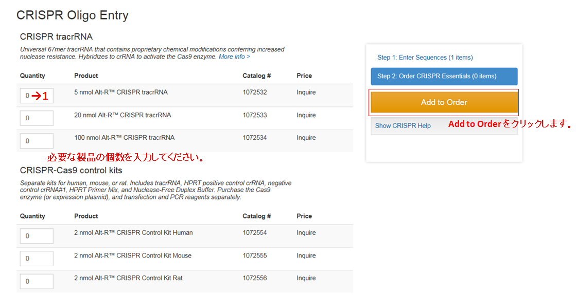This screenshot has width=576, height=295.
Task: Click Inquire price for Control Kit Mouse
Action: point(306,256)
